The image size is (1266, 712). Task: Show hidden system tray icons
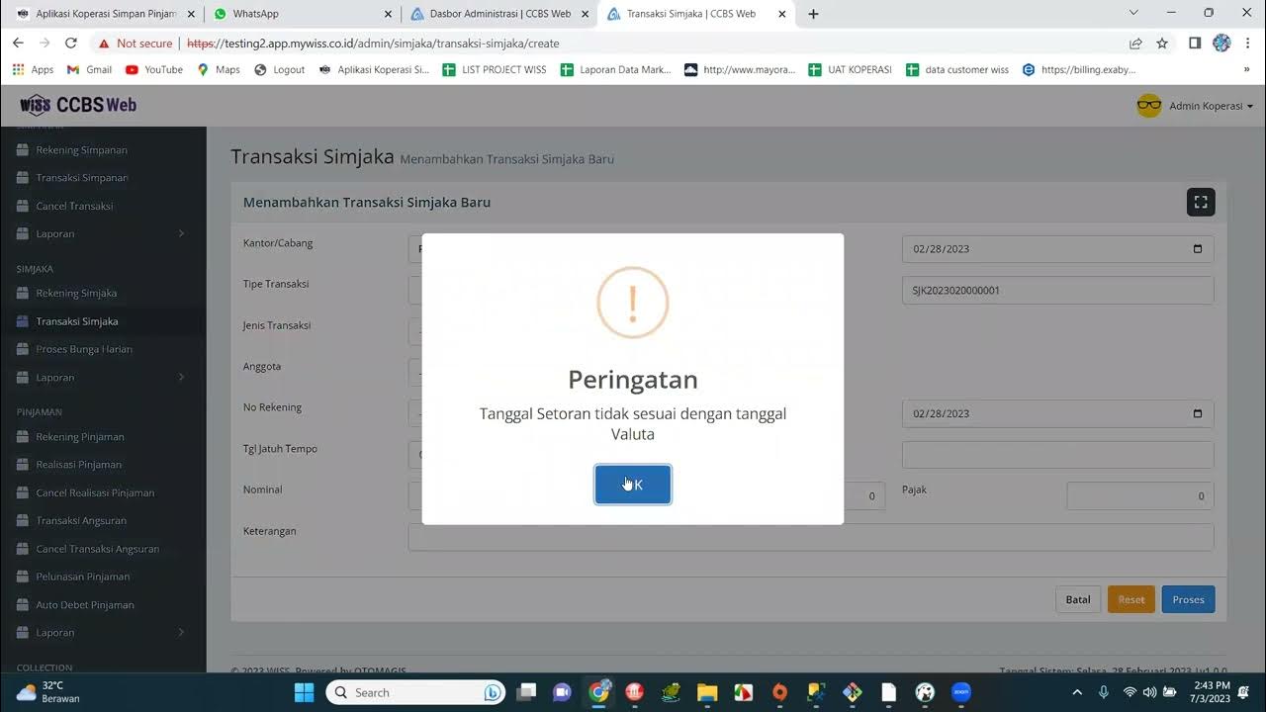[x=1077, y=692]
